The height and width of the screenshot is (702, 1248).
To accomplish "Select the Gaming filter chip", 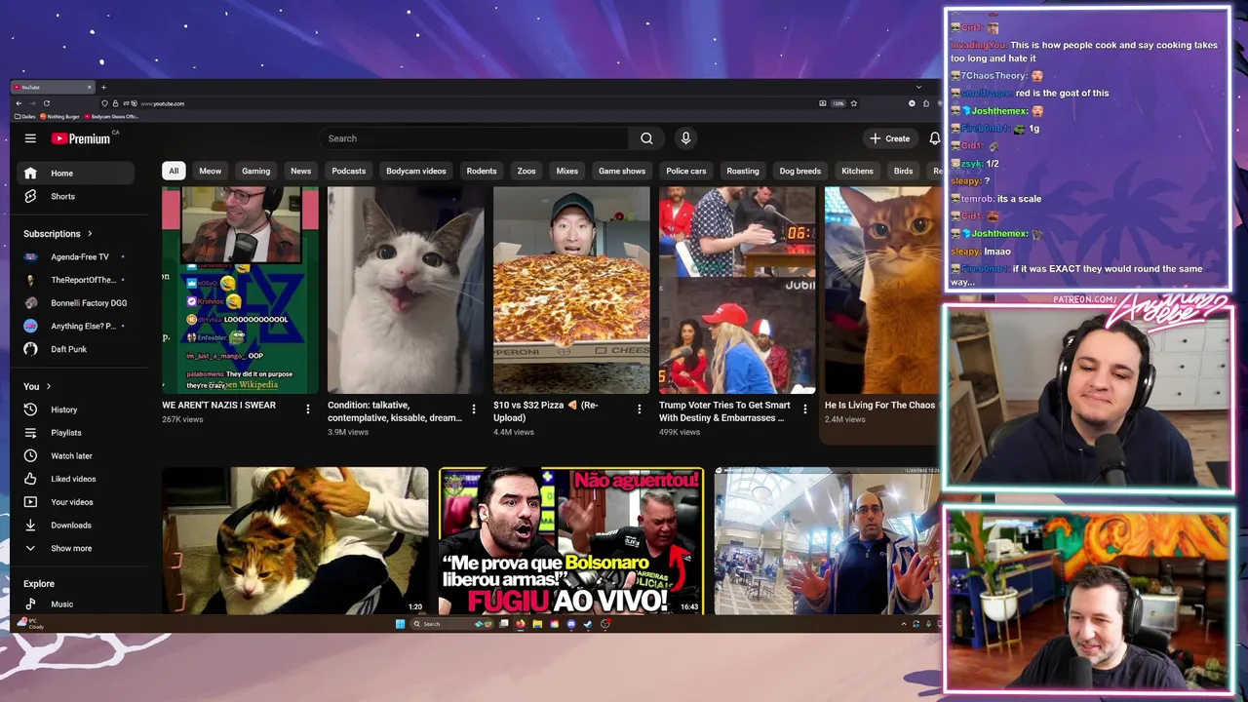I will pos(256,171).
